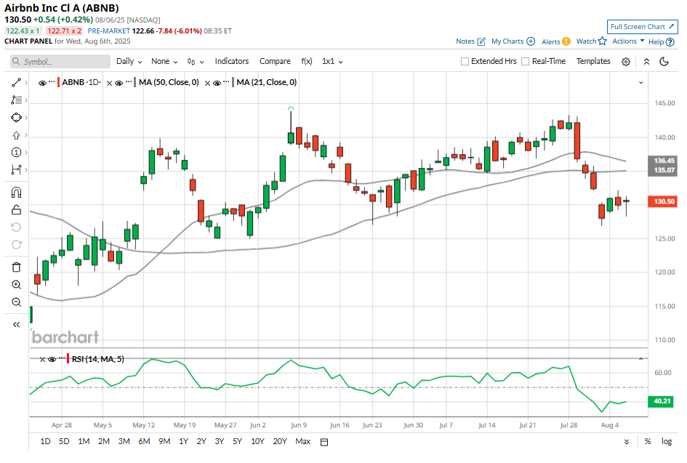Viewport: 687px width, 463px height.
Task: Open Notes editor
Action: click(x=470, y=41)
